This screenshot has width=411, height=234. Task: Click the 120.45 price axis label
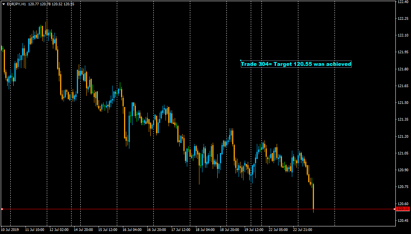coord(403,221)
